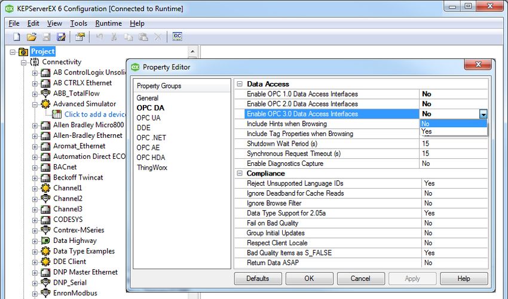Click the Undo toolbar icon
Screen dimensions: 508x299
[99, 37]
